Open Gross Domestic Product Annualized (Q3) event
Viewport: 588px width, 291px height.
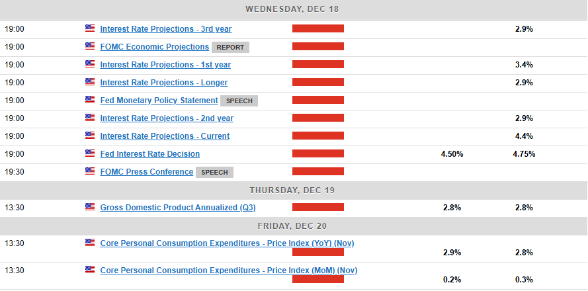click(x=178, y=208)
